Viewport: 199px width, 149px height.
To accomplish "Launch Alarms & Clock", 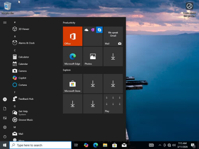I will click(x=34, y=43).
